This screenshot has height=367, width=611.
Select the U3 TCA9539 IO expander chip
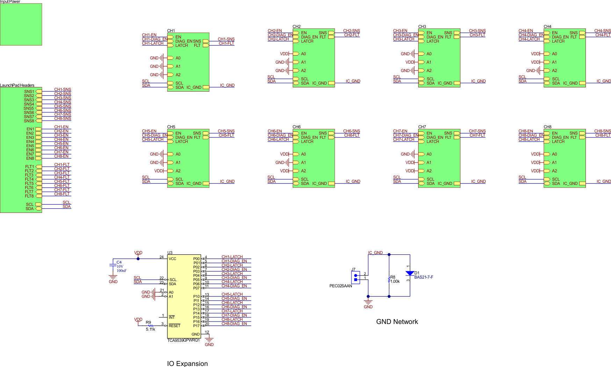[184, 296]
